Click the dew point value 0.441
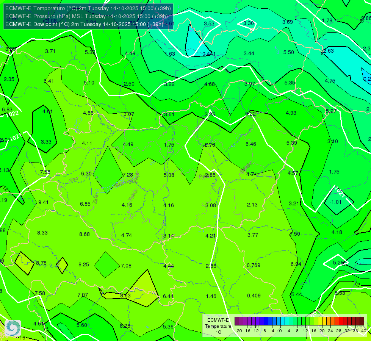The image size is (371, 341). coord(209,54)
